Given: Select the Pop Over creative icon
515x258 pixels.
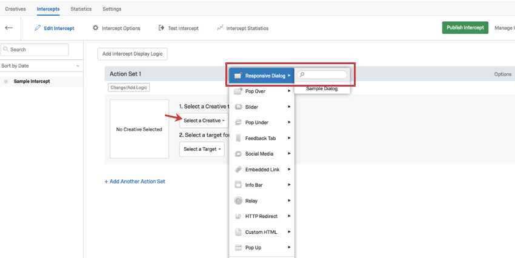Looking at the screenshot, I should [238, 91].
